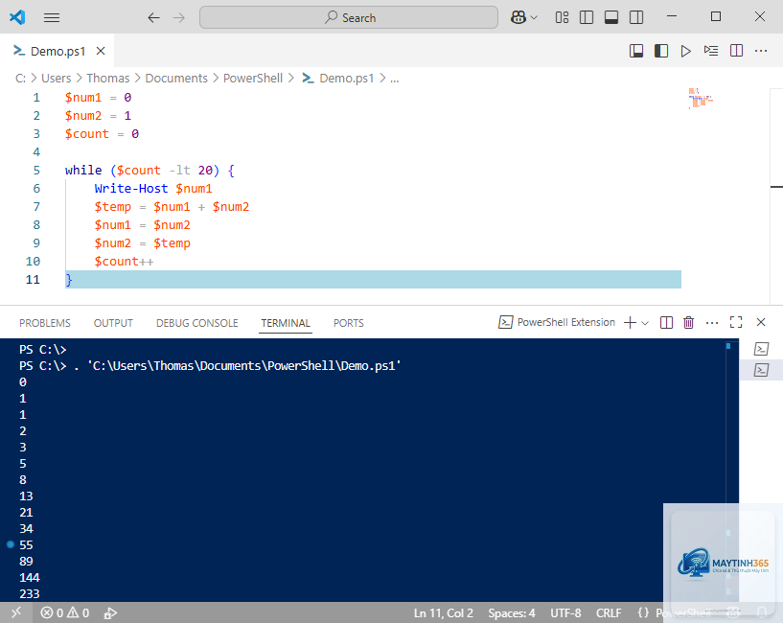Image resolution: width=783 pixels, height=623 pixels.
Task: Toggle the primary side bar
Action: [x=587, y=17]
